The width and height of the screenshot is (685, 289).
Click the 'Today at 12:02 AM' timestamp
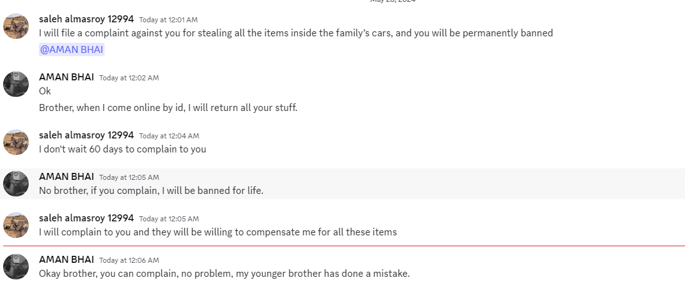(x=129, y=78)
